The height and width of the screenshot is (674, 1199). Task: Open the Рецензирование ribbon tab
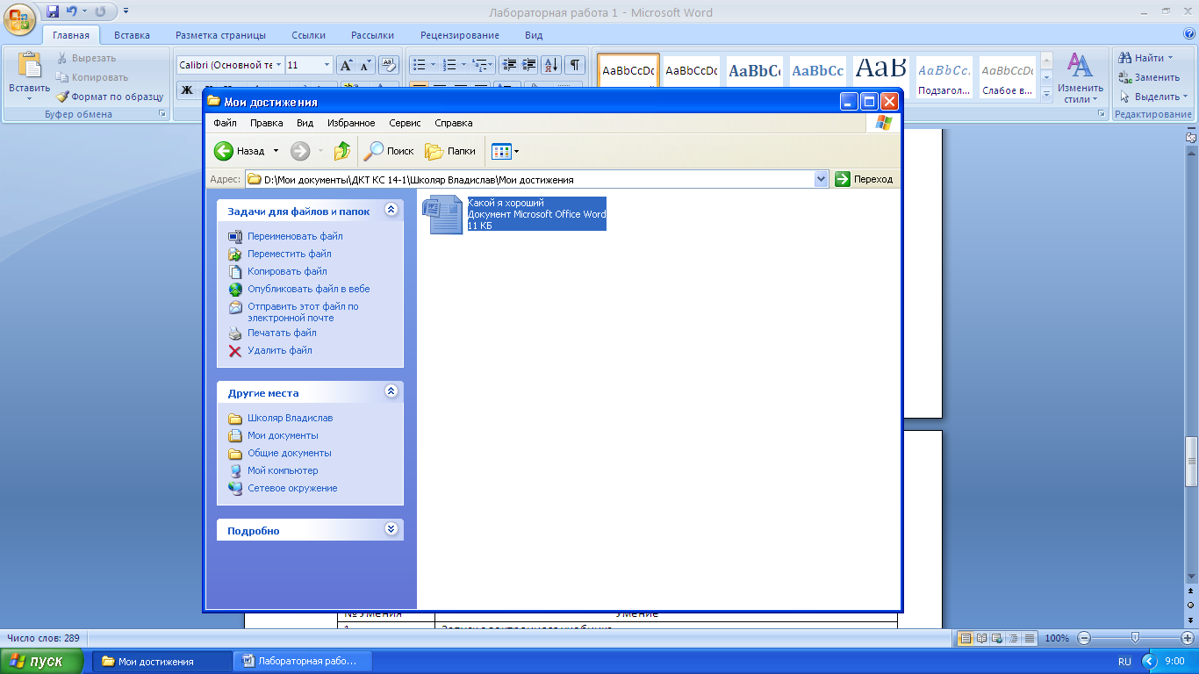tap(460, 35)
